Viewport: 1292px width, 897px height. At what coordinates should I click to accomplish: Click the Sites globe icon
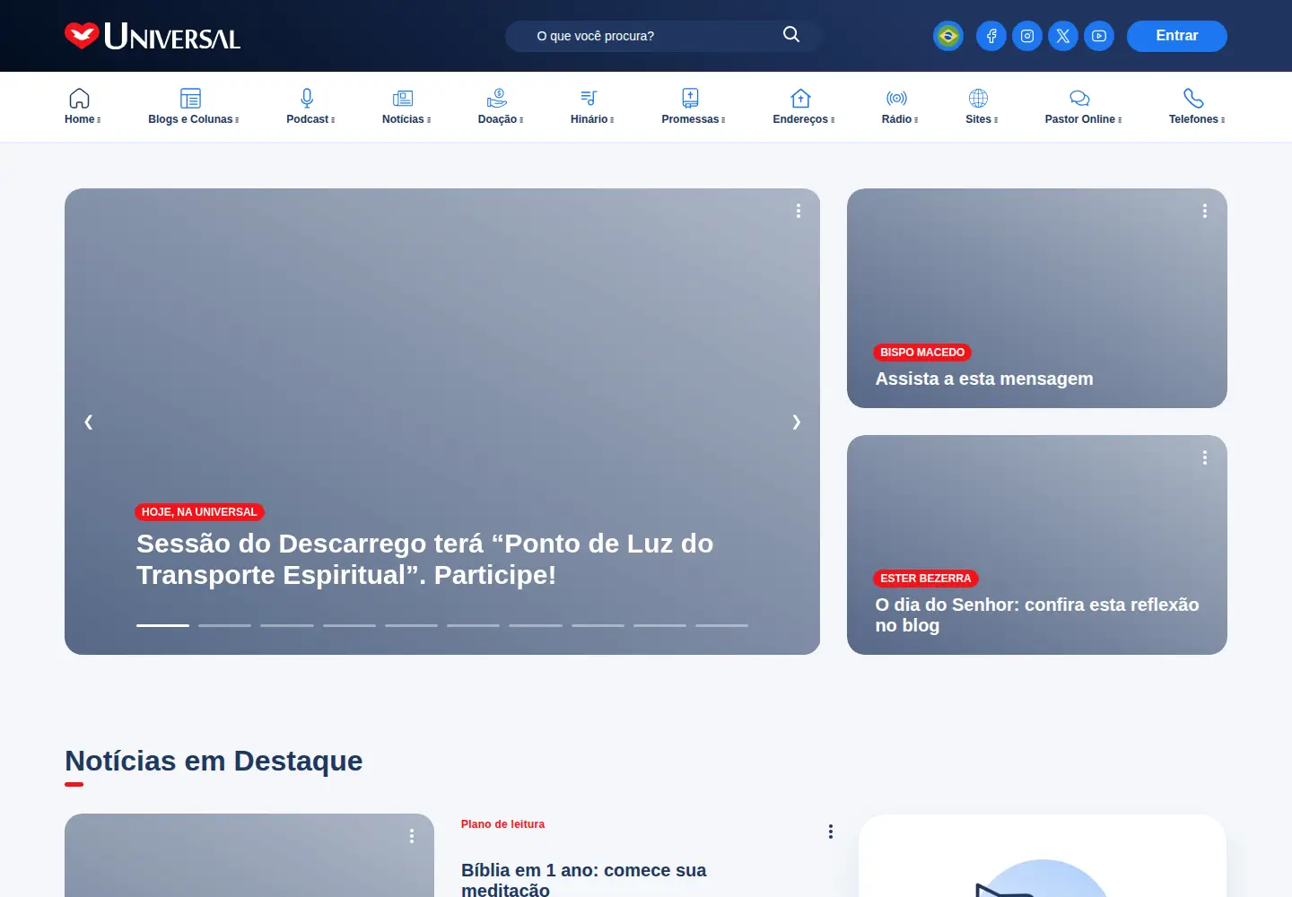point(979,98)
